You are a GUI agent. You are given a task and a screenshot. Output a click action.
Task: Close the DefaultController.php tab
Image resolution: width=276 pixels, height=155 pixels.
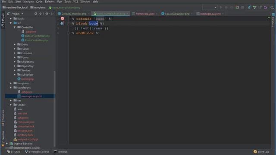pos(89,14)
